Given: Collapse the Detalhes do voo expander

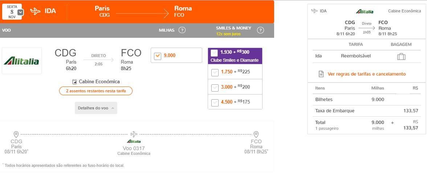Looking at the screenshot, I should (96, 108).
